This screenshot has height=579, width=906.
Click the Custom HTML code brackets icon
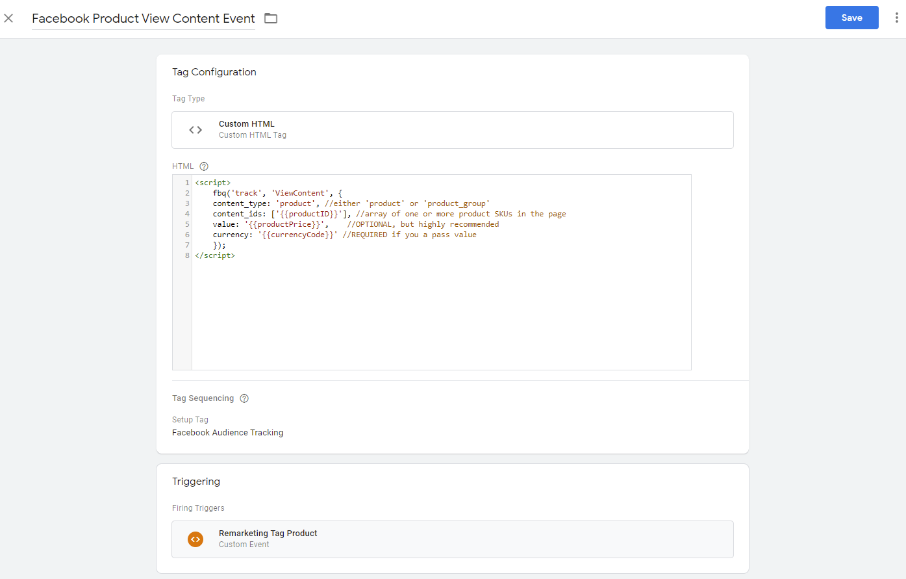[195, 130]
